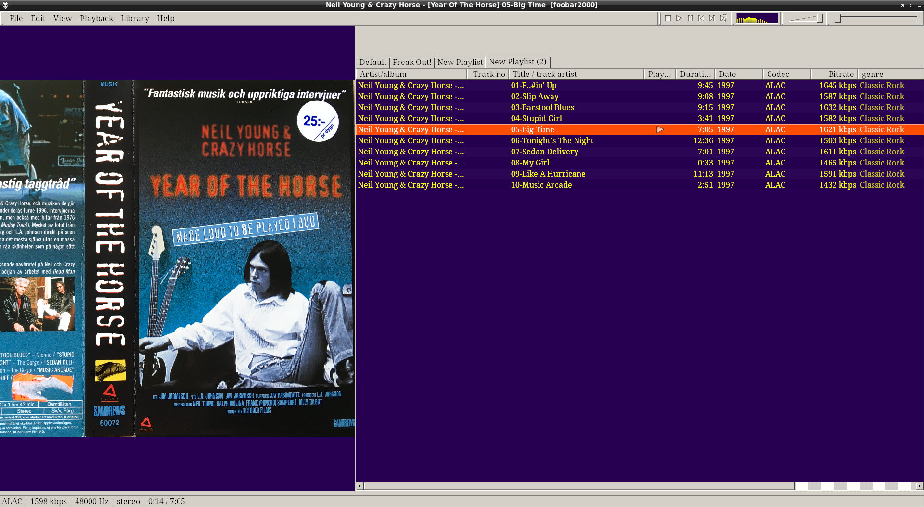Click the horizontal scrollbar thumb in the playlist

point(579,486)
